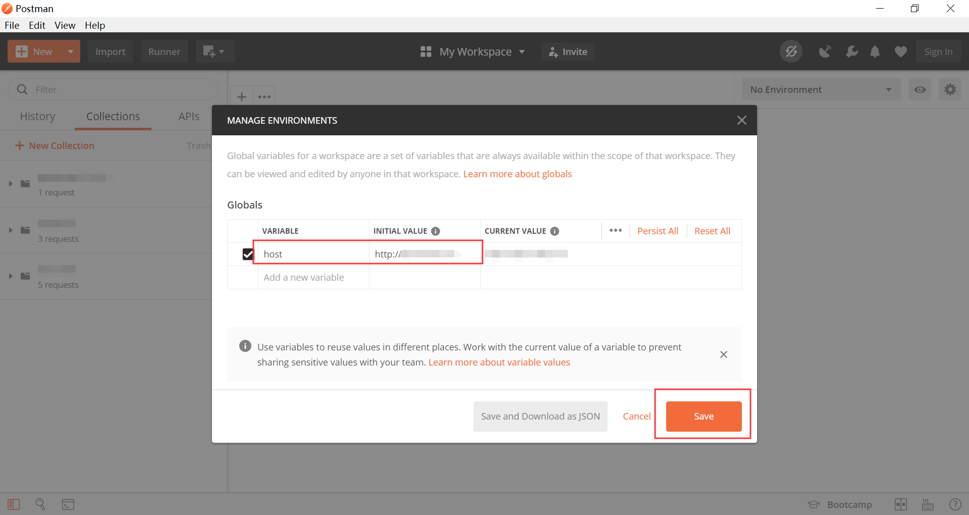969x515 pixels.
Task: Toggle sidebar visibility icon in status bar
Action: tap(14, 504)
